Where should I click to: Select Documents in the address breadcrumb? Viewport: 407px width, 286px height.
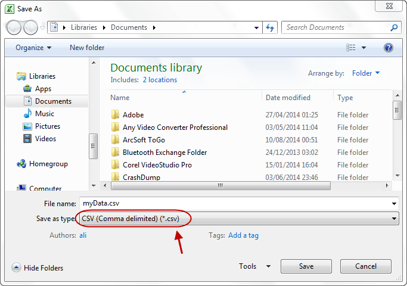pos(129,27)
